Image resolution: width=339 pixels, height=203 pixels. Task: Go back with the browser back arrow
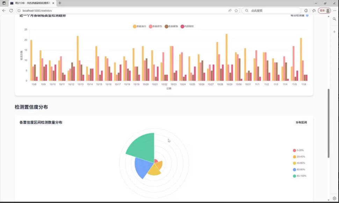tap(4, 10)
